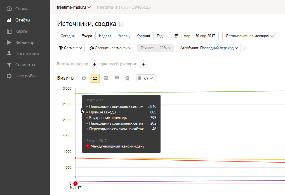Click the Отчёты bar-chart icon
The image size is (285, 195).
[9, 20]
